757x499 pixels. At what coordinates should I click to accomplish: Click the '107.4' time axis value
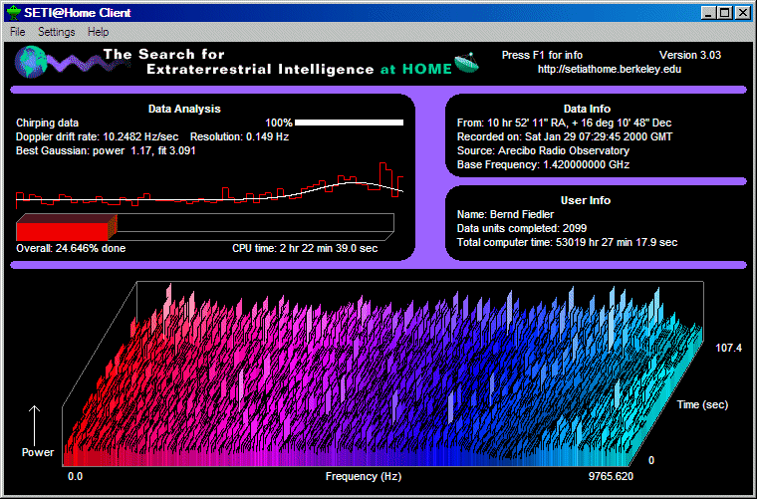pyautogui.click(x=728, y=348)
